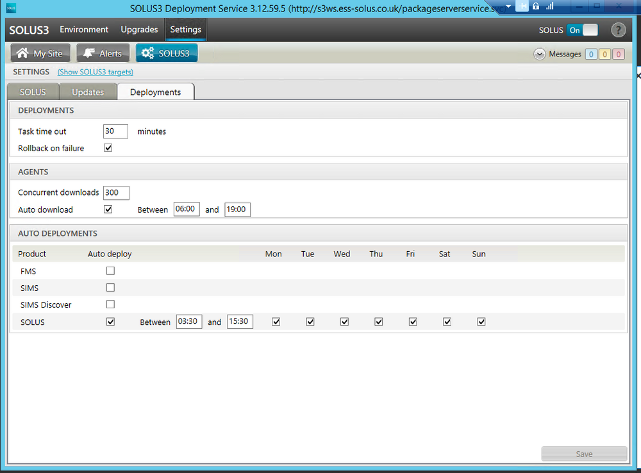
Task: Open yellow warning messages counter
Action: point(604,54)
